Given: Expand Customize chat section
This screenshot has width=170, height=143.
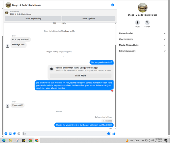Looking at the screenshot, I should [142, 33].
